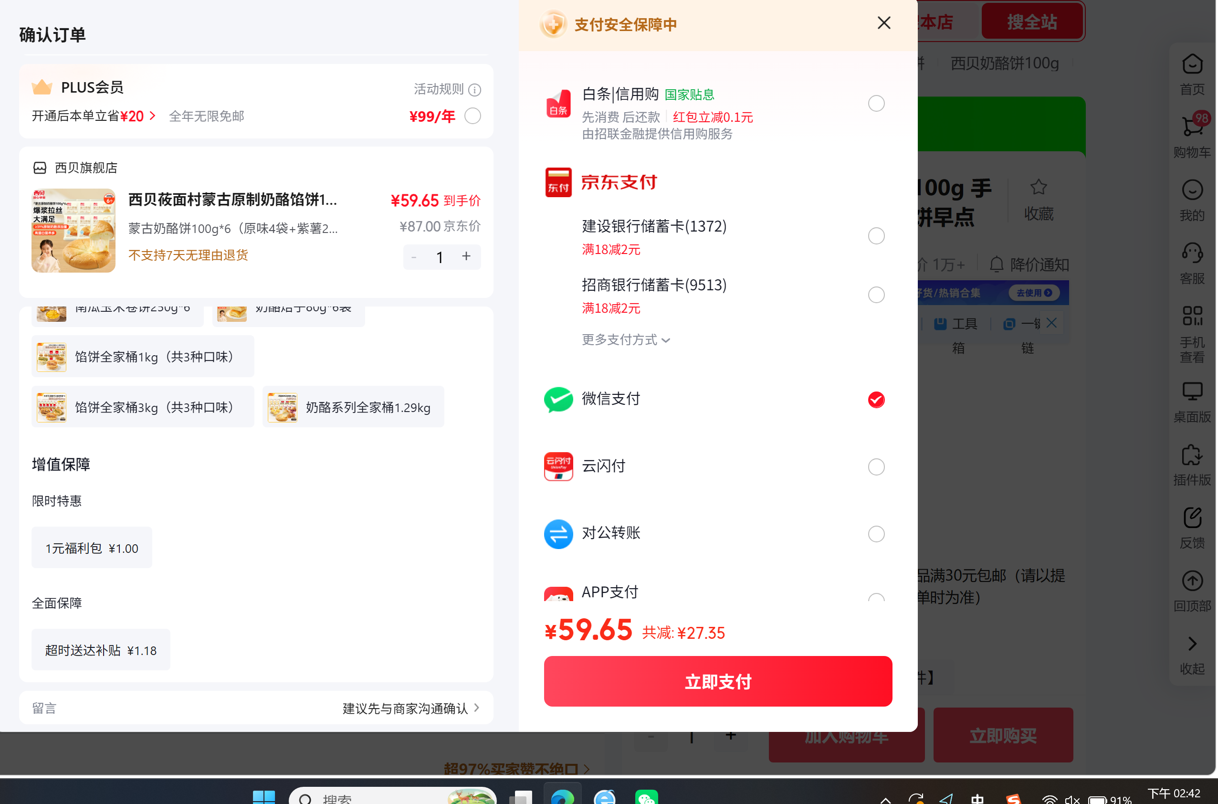This screenshot has width=1218, height=804.
Task: Open the 西贝旗舰店 store link
Action: pos(86,168)
